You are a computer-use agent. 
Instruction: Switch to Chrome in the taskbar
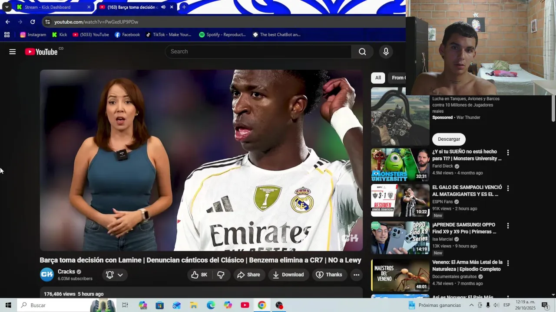262,305
